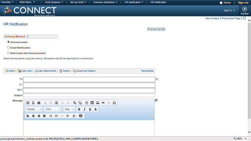Insert special character (Omega)
This screenshot has height=141, width=251.
click(114, 103)
